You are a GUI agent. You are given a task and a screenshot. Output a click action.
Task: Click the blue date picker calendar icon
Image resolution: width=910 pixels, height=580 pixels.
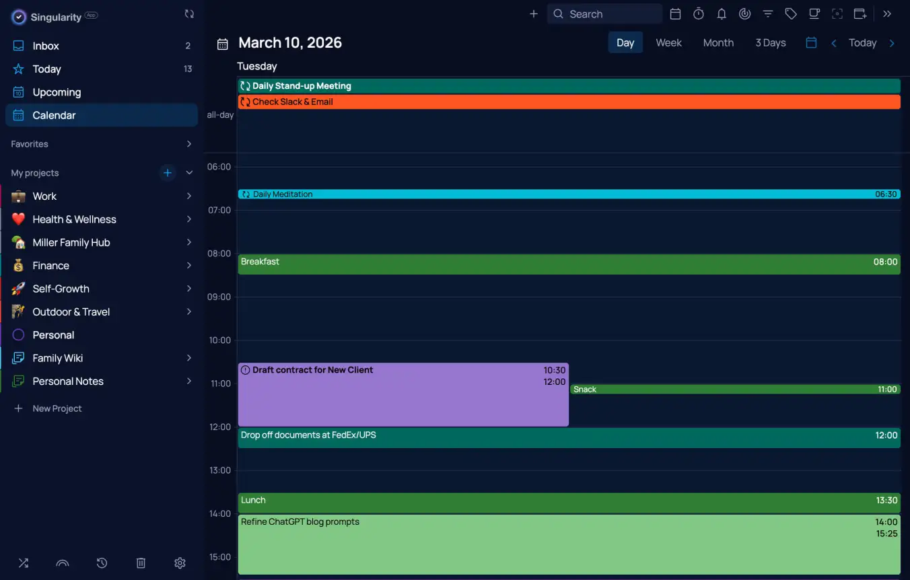click(811, 43)
